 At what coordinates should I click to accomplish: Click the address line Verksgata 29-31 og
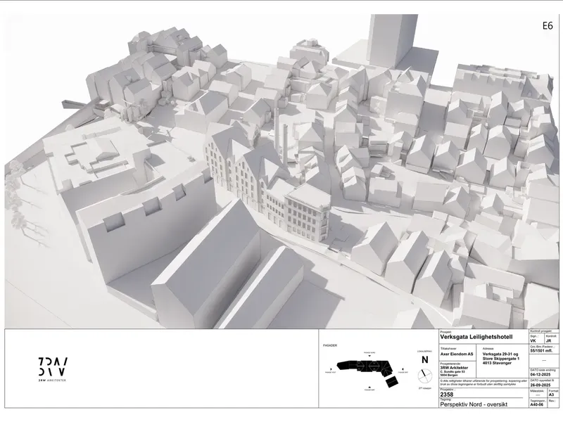(500, 354)
